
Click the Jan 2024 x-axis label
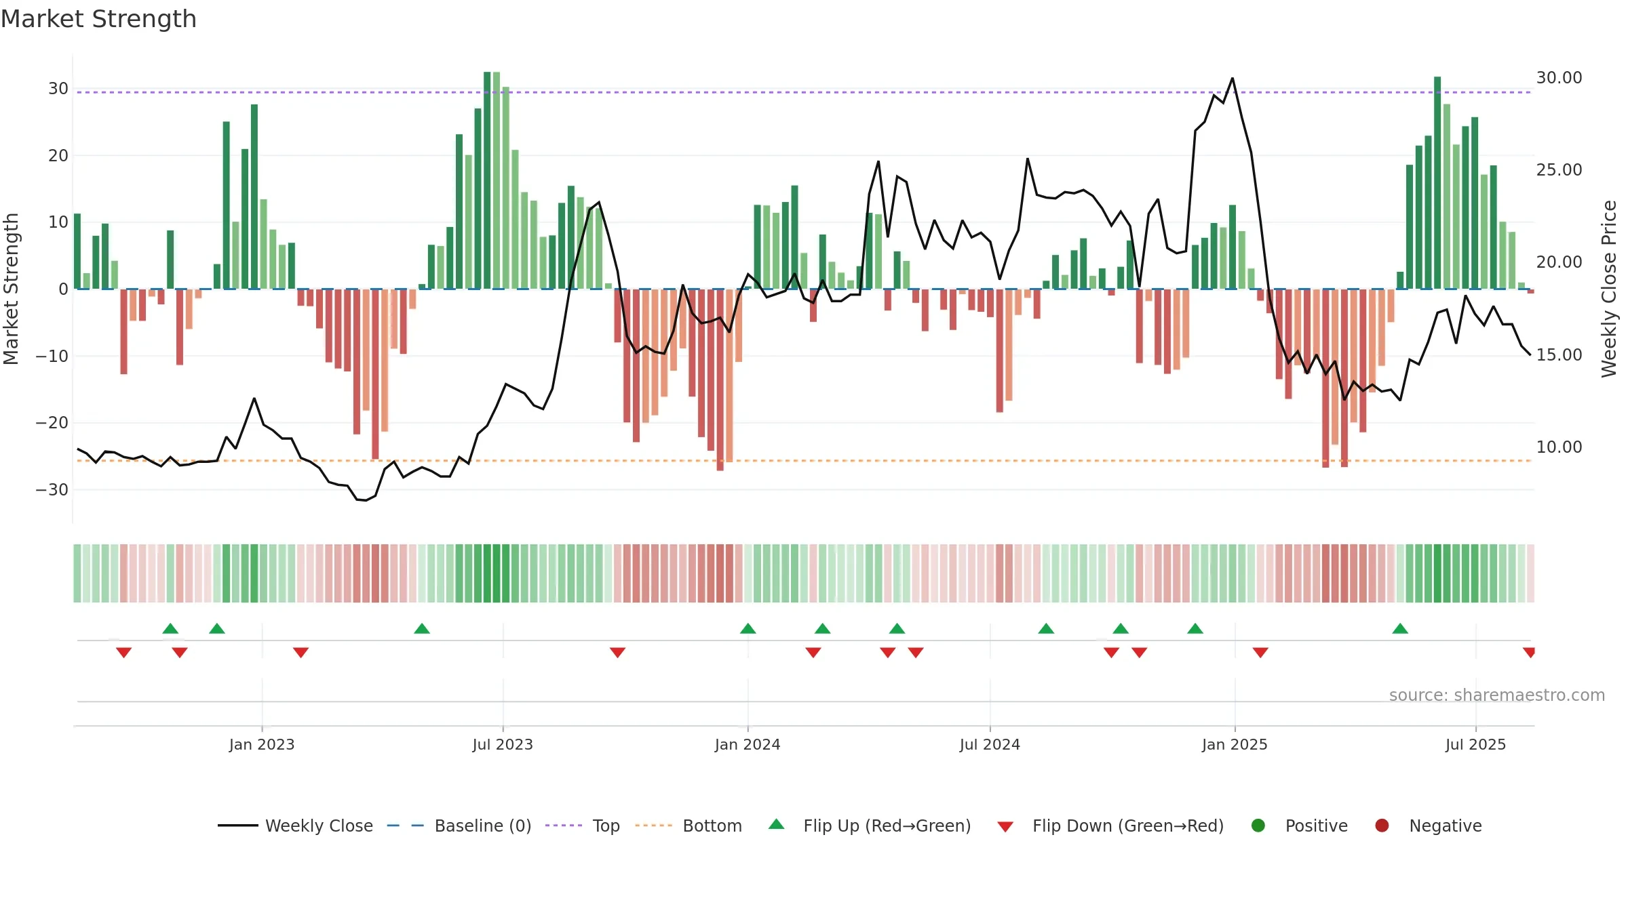click(748, 745)
